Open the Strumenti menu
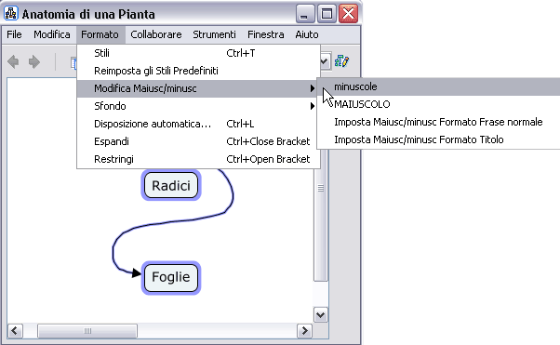560x345 pixels. coord(214,34)
